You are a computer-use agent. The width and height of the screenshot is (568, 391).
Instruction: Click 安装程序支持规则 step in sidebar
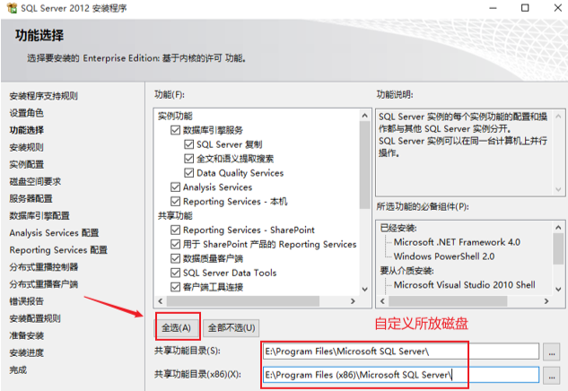43,96
